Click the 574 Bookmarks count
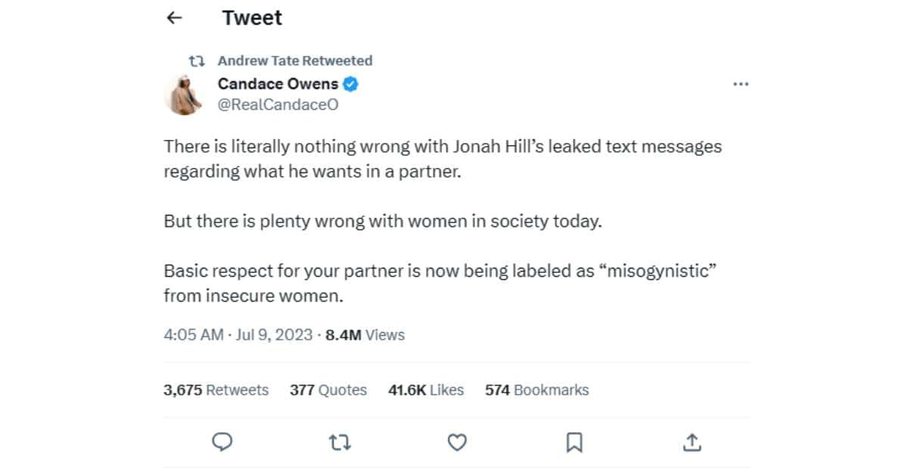The height and width of the screenshot is (475, 908). (x=536, y=390)
